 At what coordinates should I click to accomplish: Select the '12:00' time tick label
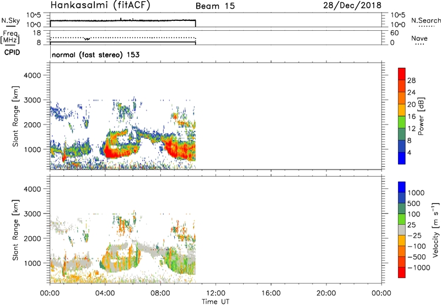pyautogui.click(x=216, y=293)
